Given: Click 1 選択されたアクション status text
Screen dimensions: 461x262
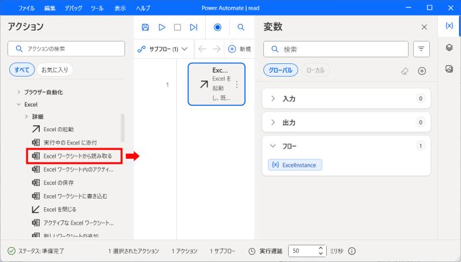Looking at the screenshot, I should (134, 251).
